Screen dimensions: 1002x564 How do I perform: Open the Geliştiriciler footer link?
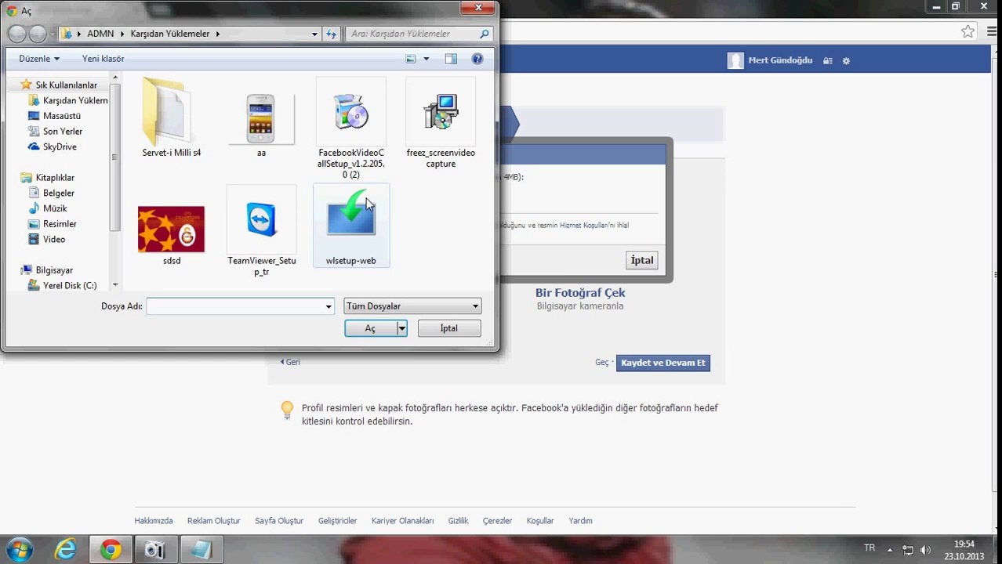coord(337,521)
